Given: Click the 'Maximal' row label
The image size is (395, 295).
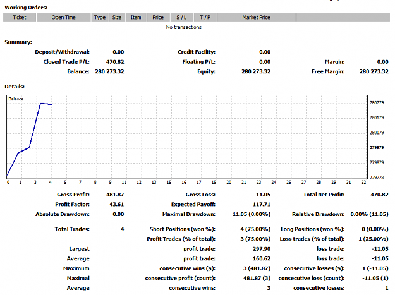Looking at the screenshot, I should pyautogui.click(x=78, y=279).
